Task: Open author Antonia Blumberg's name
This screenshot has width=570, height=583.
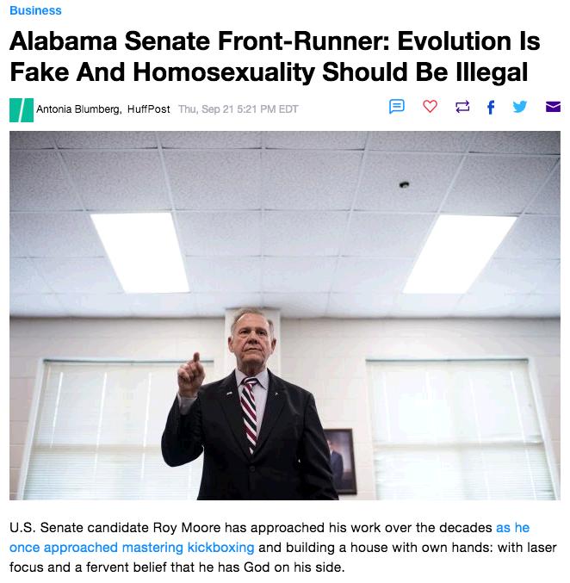Action: 78,109
